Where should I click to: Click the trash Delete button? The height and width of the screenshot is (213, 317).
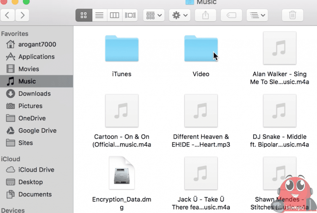[x=292, y=15]
